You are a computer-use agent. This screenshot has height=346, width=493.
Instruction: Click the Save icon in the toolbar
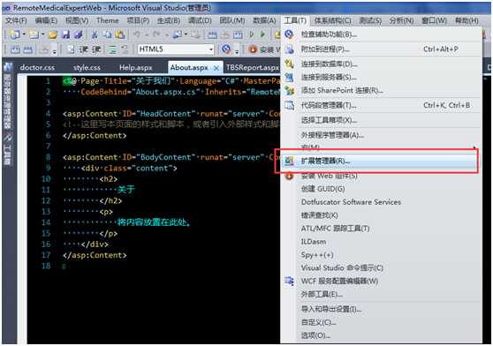[65, 34]
